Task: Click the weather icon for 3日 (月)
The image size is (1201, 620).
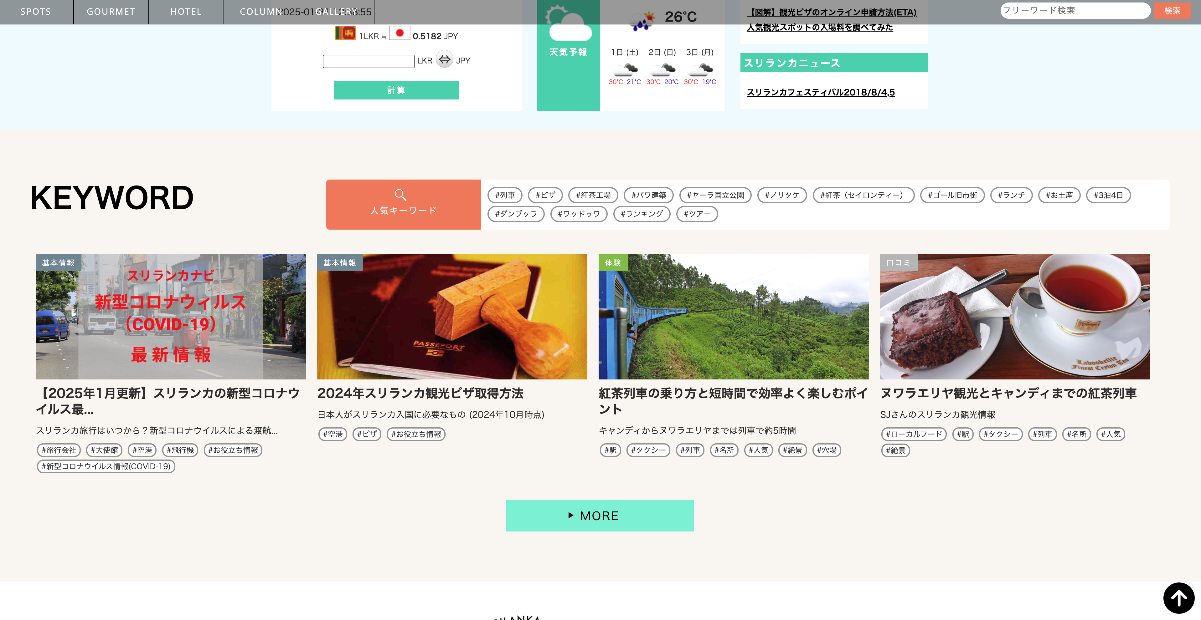Action: coord(700,69)
